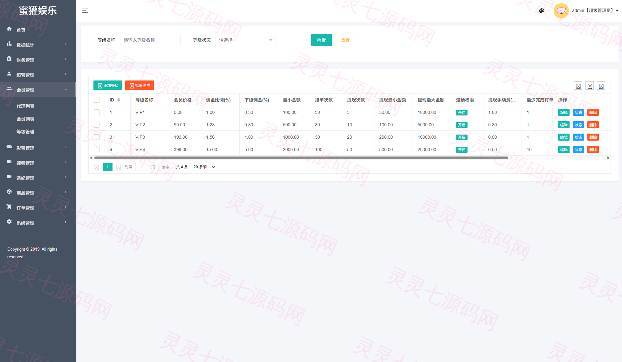Click the person icon for 超管管理
The image size is (622, 362).
point(9,74)
